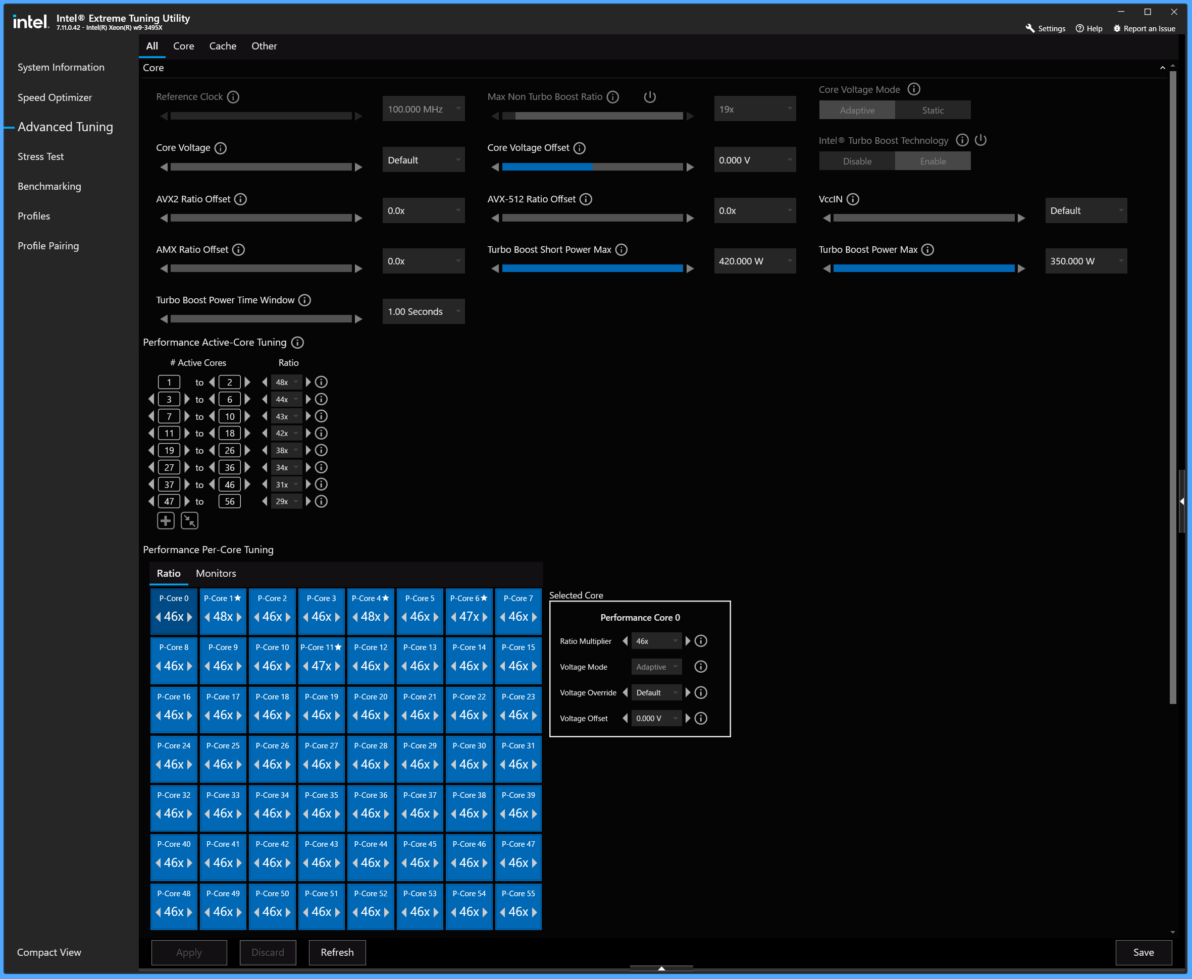Click the Save button
The width and height of the screenshot is (1192, 979).
click(1144, 952)
